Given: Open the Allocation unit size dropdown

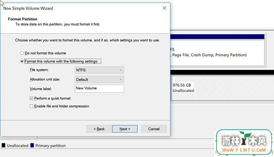Looking at the screenshot, I should coord(99,79).
